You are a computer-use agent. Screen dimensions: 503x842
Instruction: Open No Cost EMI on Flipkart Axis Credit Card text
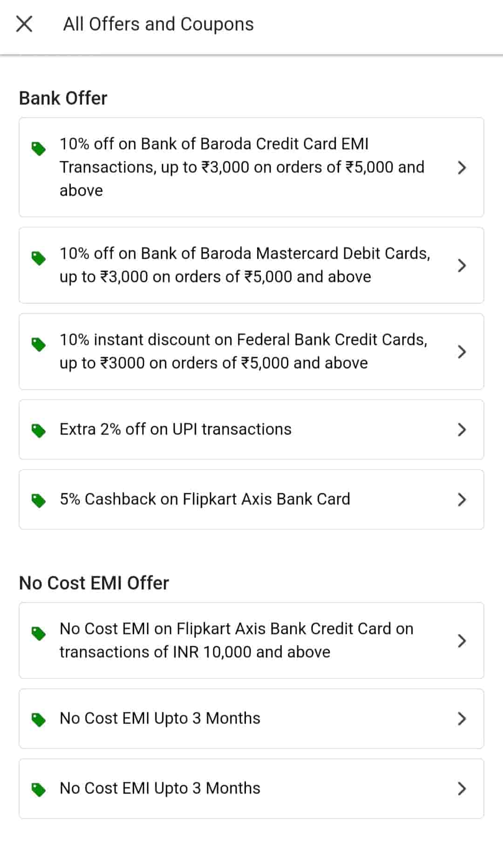pyautogui.click(x=236, y=640)
